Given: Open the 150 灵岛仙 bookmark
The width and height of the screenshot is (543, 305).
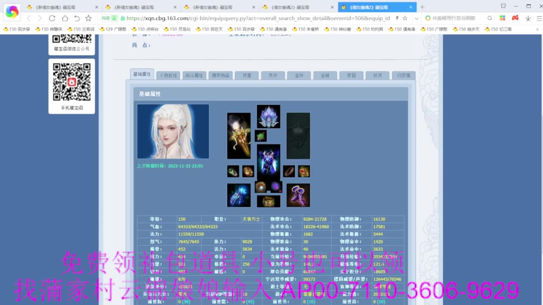Looking at the screenshot, I should click(177, 29).
